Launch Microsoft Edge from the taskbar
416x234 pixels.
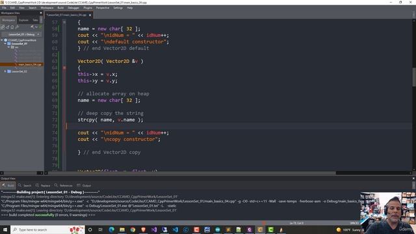coord(111,229)
